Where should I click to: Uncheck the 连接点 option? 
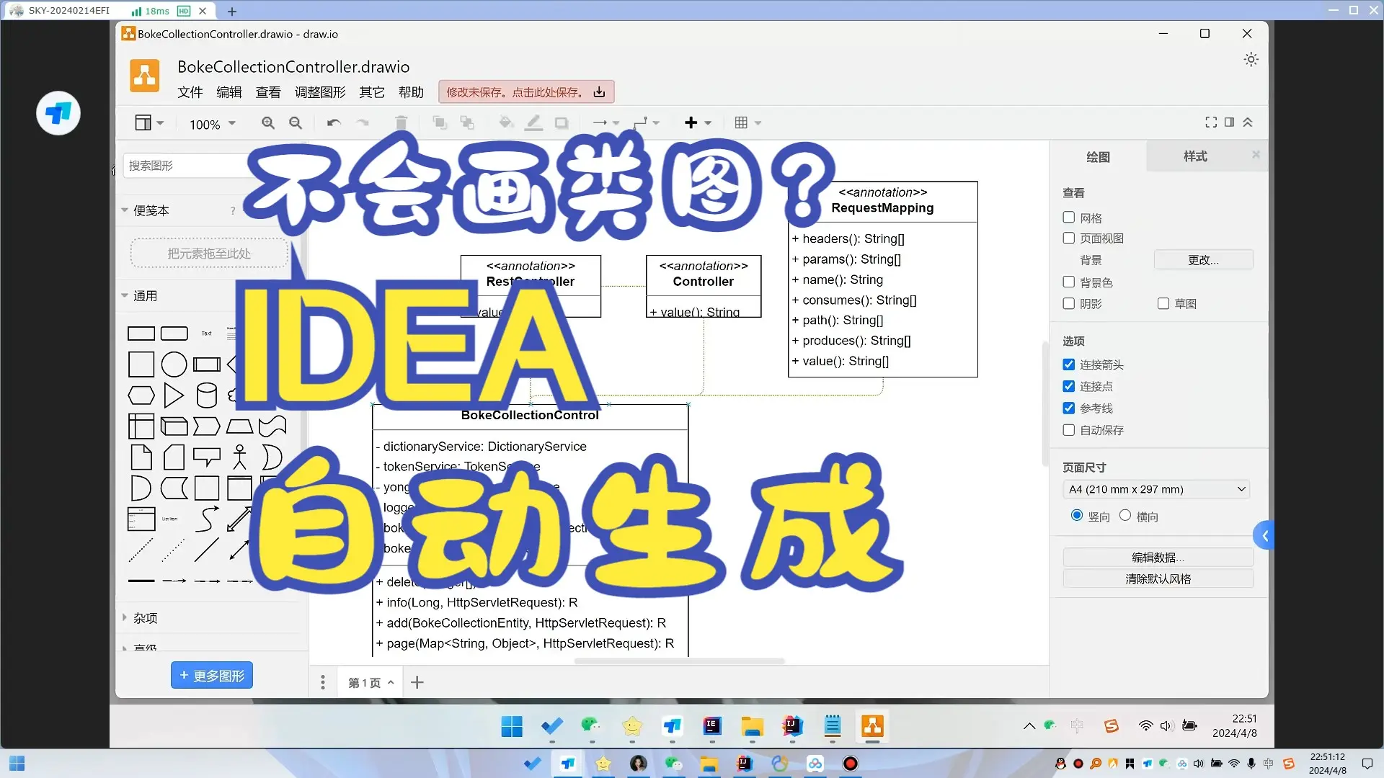[x=1069, y=386]
